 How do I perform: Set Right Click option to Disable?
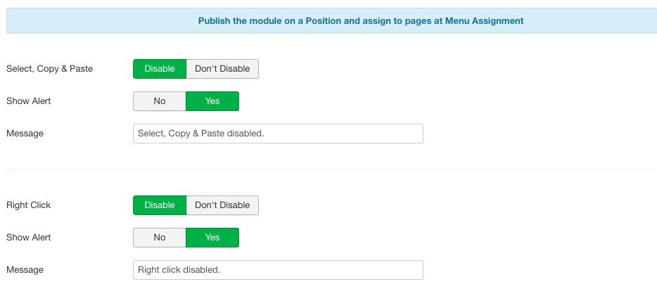(160, 205)
